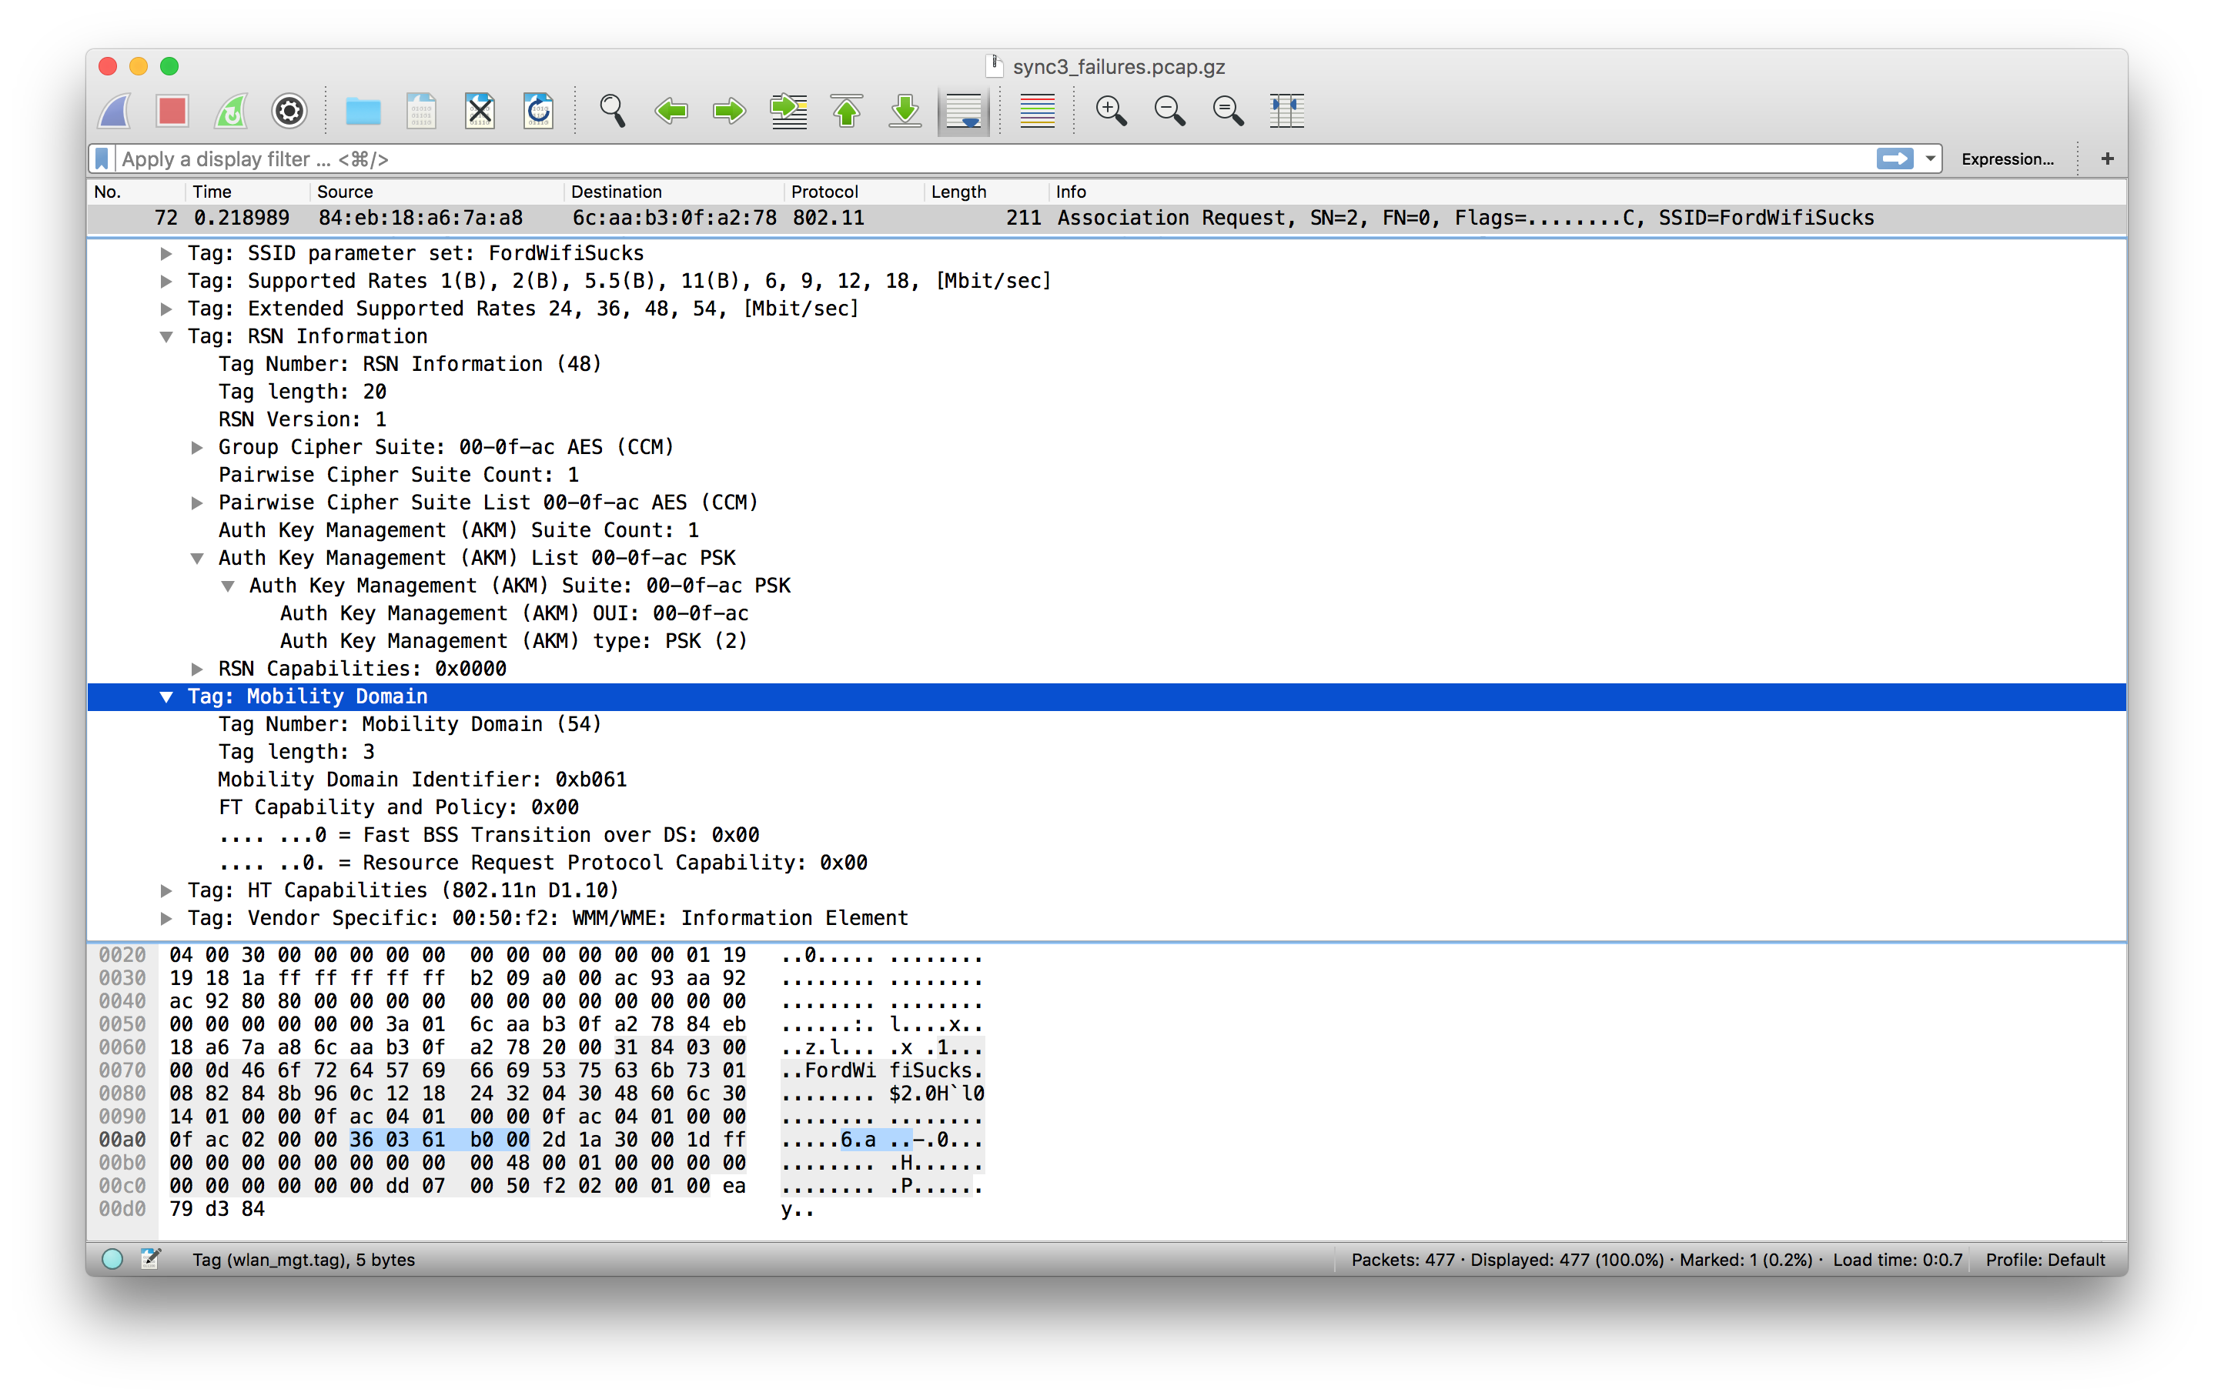Apply filter with blue arrow button
The height and width of the screenshot is (1399, 2214).
point(1894,159)
